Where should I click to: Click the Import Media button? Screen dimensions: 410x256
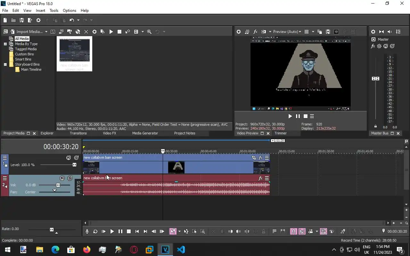[x=26, y=32]
